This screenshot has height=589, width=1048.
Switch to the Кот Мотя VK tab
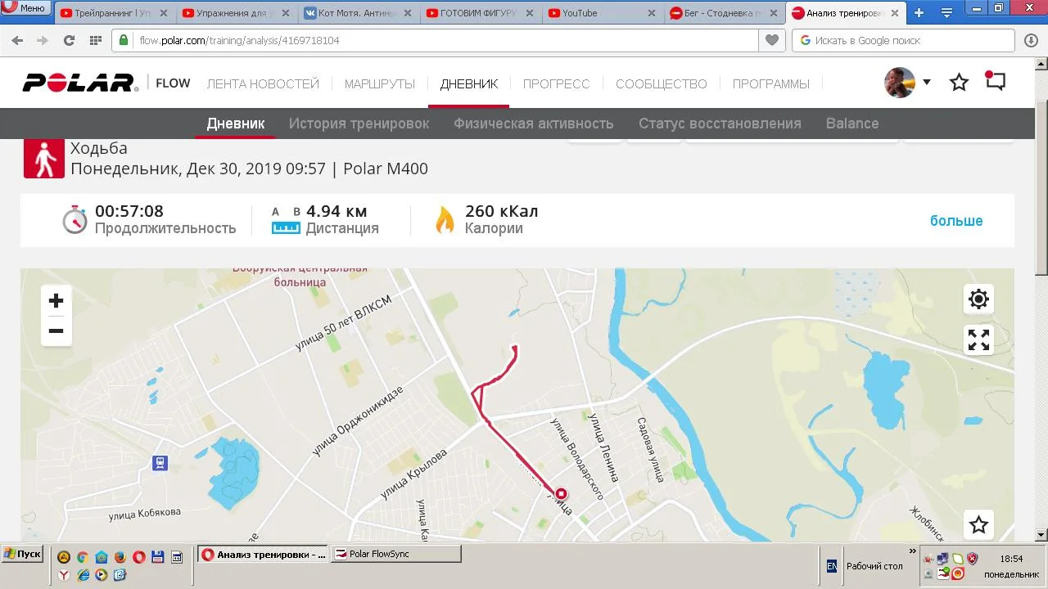pos(358,13)
